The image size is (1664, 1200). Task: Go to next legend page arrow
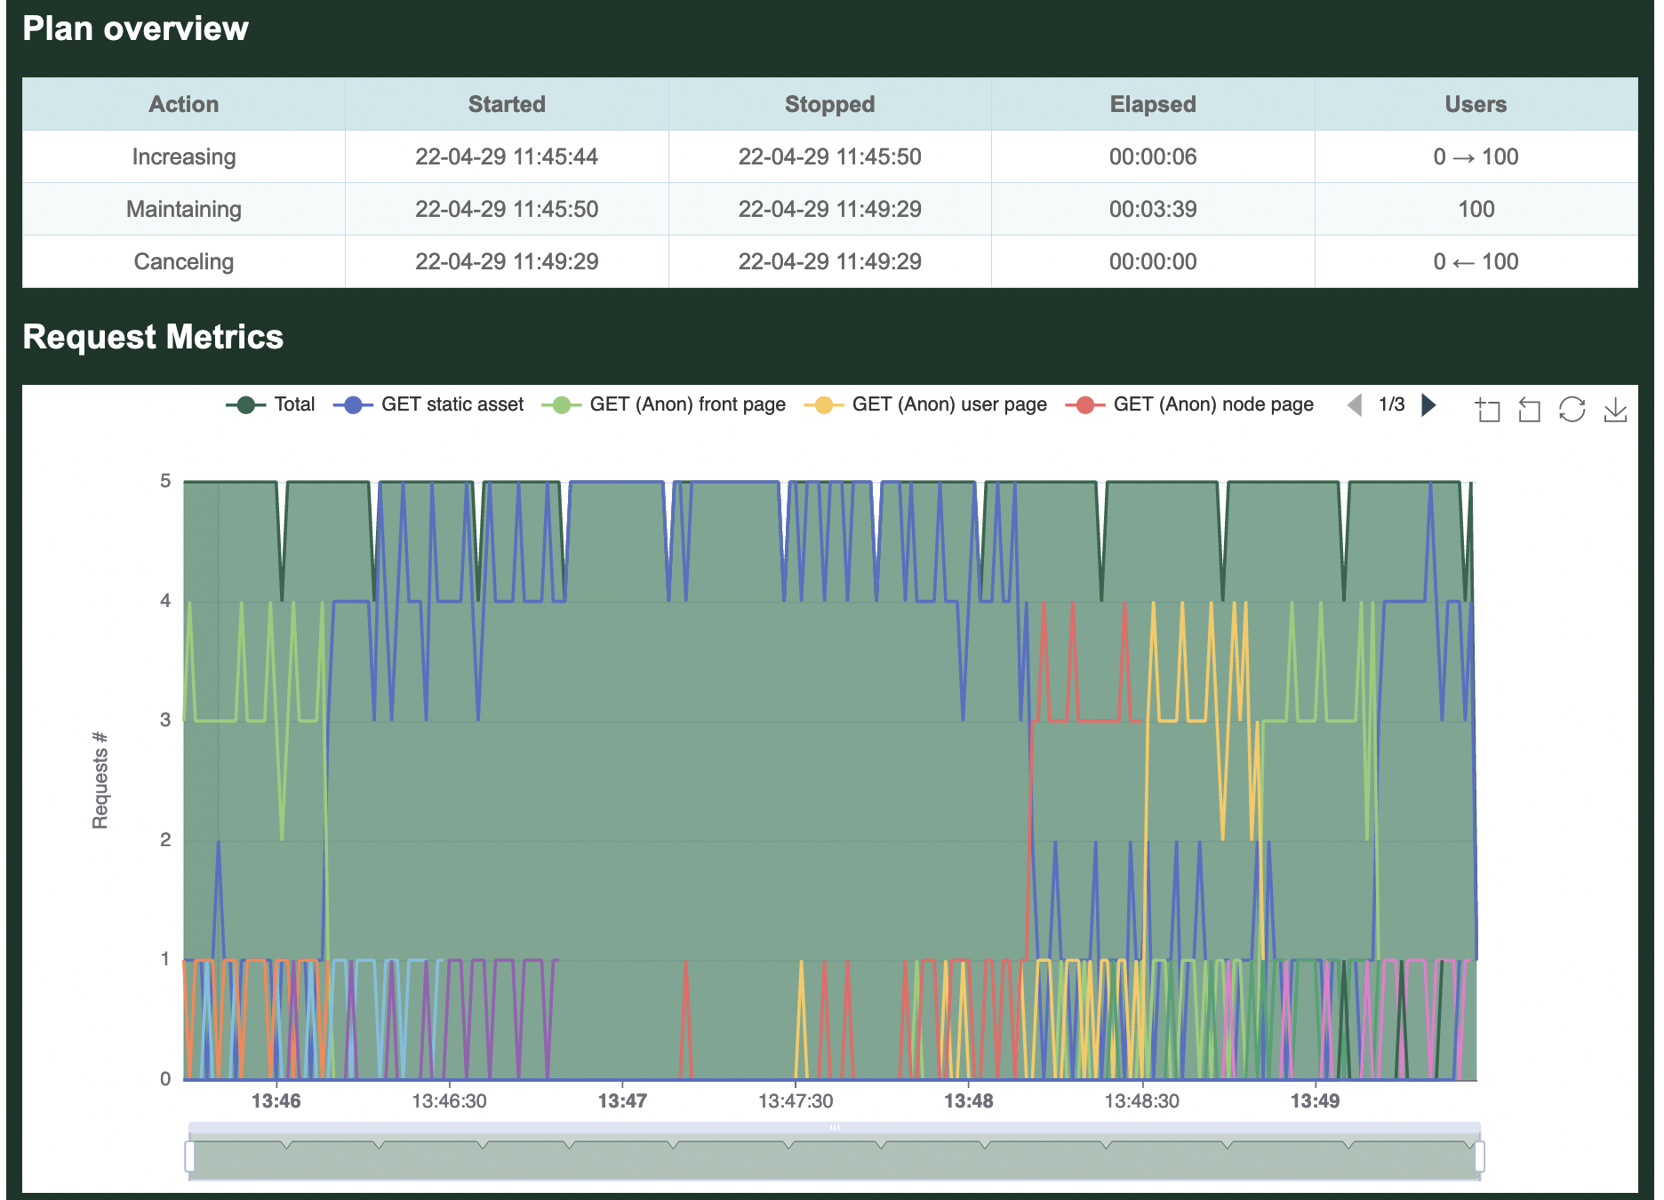(x=1428, y=405)
